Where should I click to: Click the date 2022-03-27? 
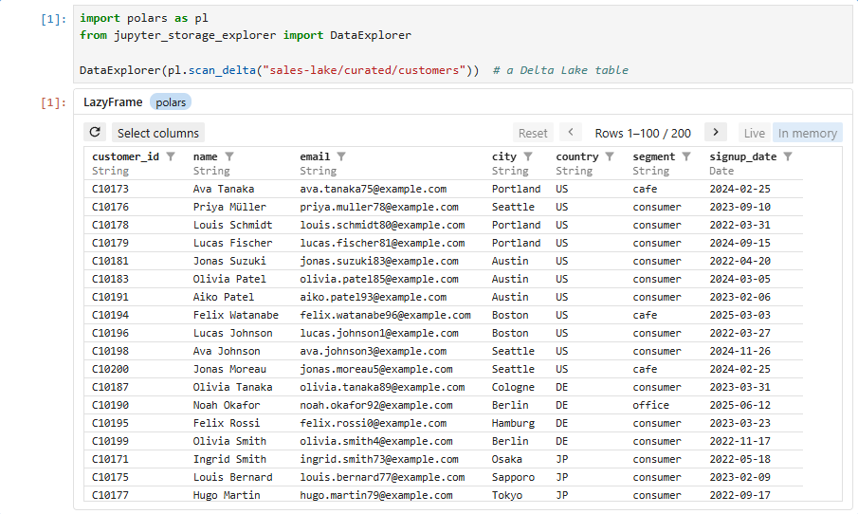(739, 334)
